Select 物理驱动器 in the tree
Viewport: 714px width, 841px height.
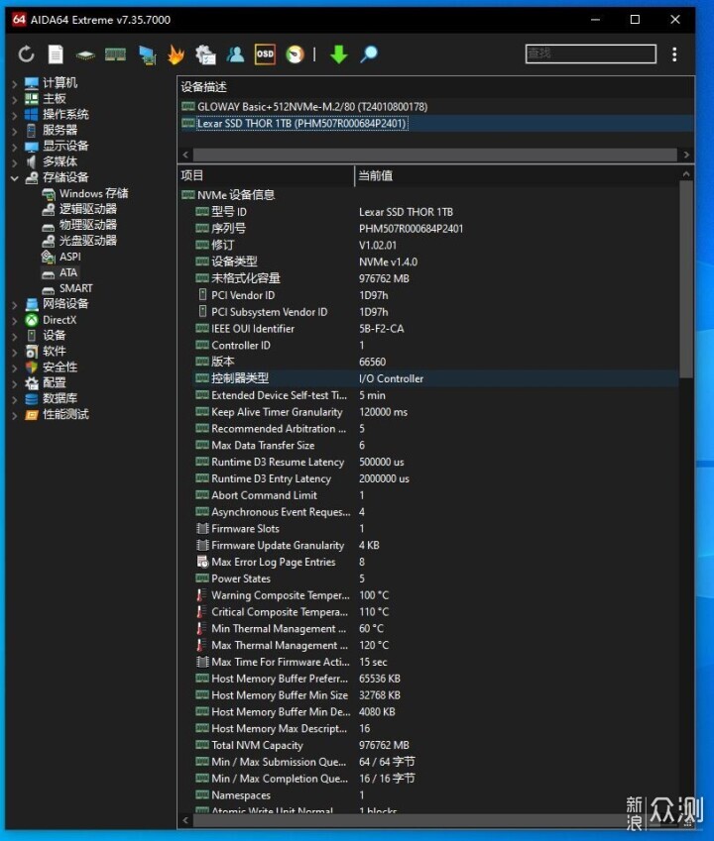pos(87,225)
